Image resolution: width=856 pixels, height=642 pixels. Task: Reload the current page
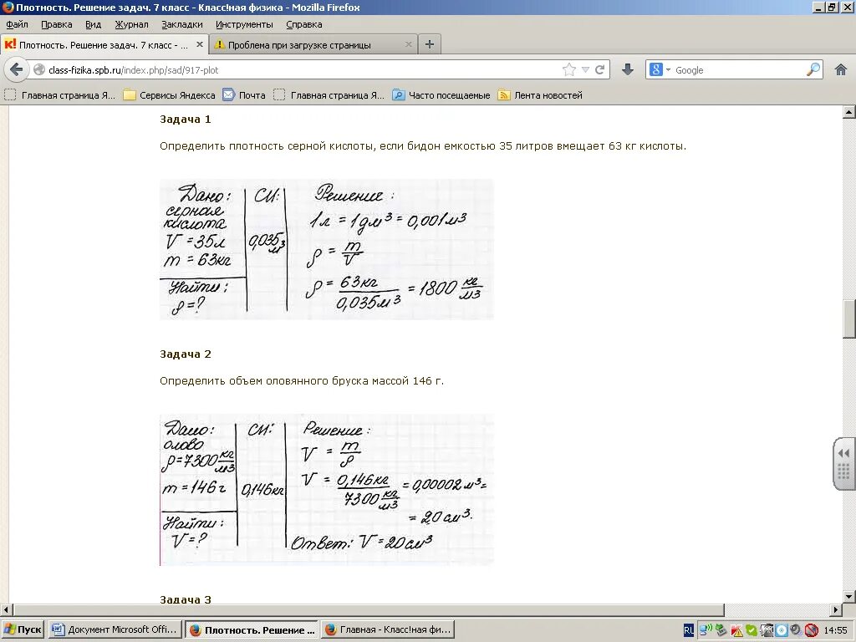click(599, 70)
